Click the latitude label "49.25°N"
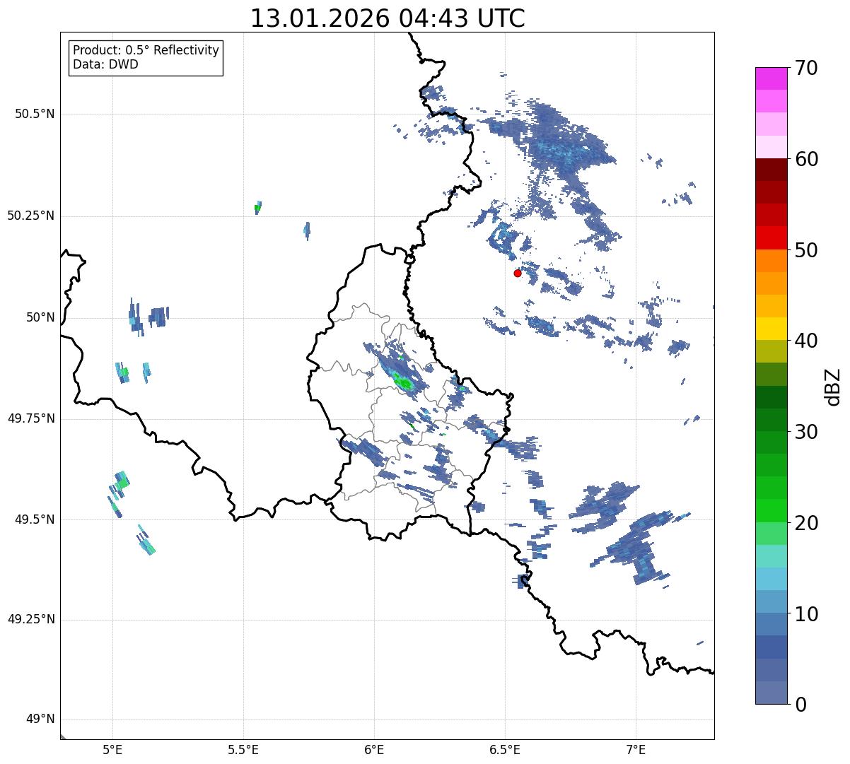Screen dimensions: 850x764 point(31,620)
